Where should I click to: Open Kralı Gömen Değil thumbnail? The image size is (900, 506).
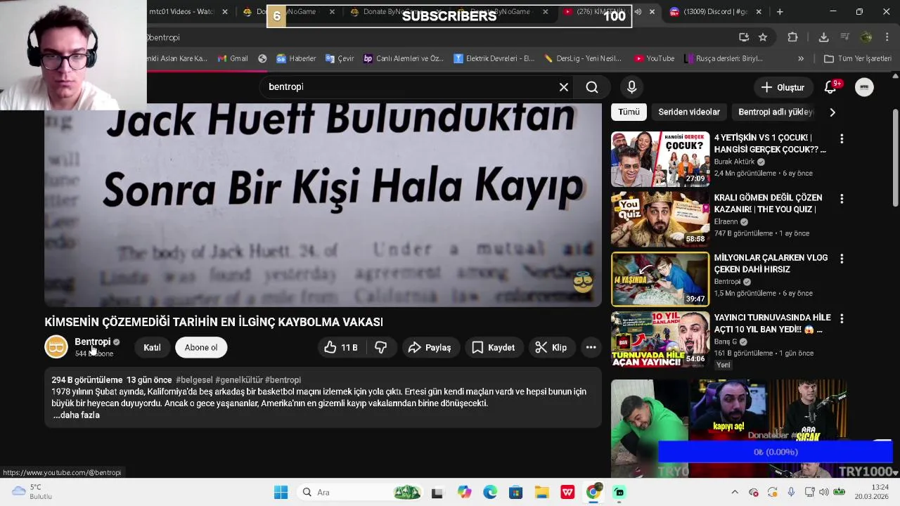[660, 219]
